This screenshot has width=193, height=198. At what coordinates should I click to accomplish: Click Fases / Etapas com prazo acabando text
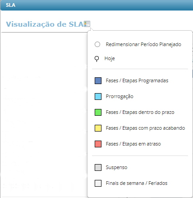tap(145, 128)
